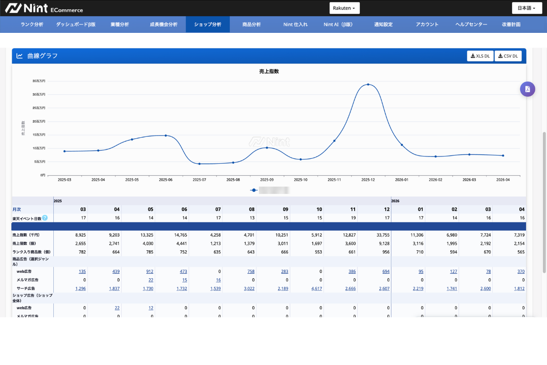Screen dimensions: 547x365
Task: Click the unit count 9,128
Action: (x=384, y=243)
